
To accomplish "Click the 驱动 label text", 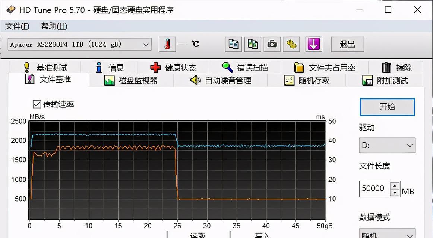I will (x=367, y=127).
